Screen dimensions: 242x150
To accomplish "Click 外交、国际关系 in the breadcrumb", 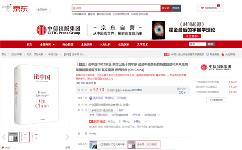I will (35, 54).
